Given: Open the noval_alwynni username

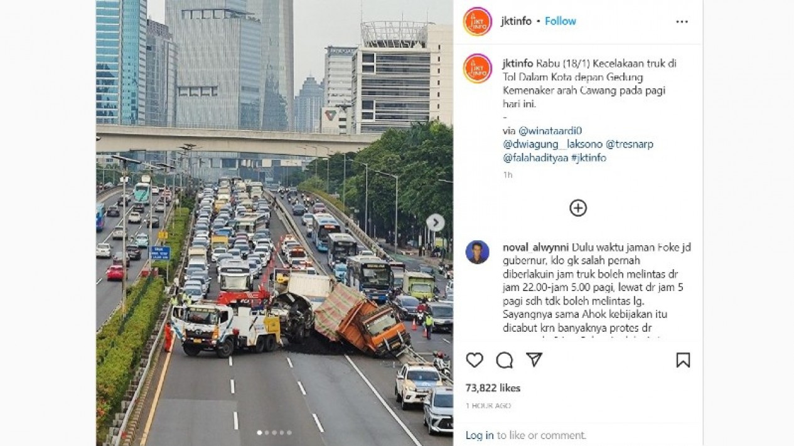Looking at the screenshot, I should [535, 247].
